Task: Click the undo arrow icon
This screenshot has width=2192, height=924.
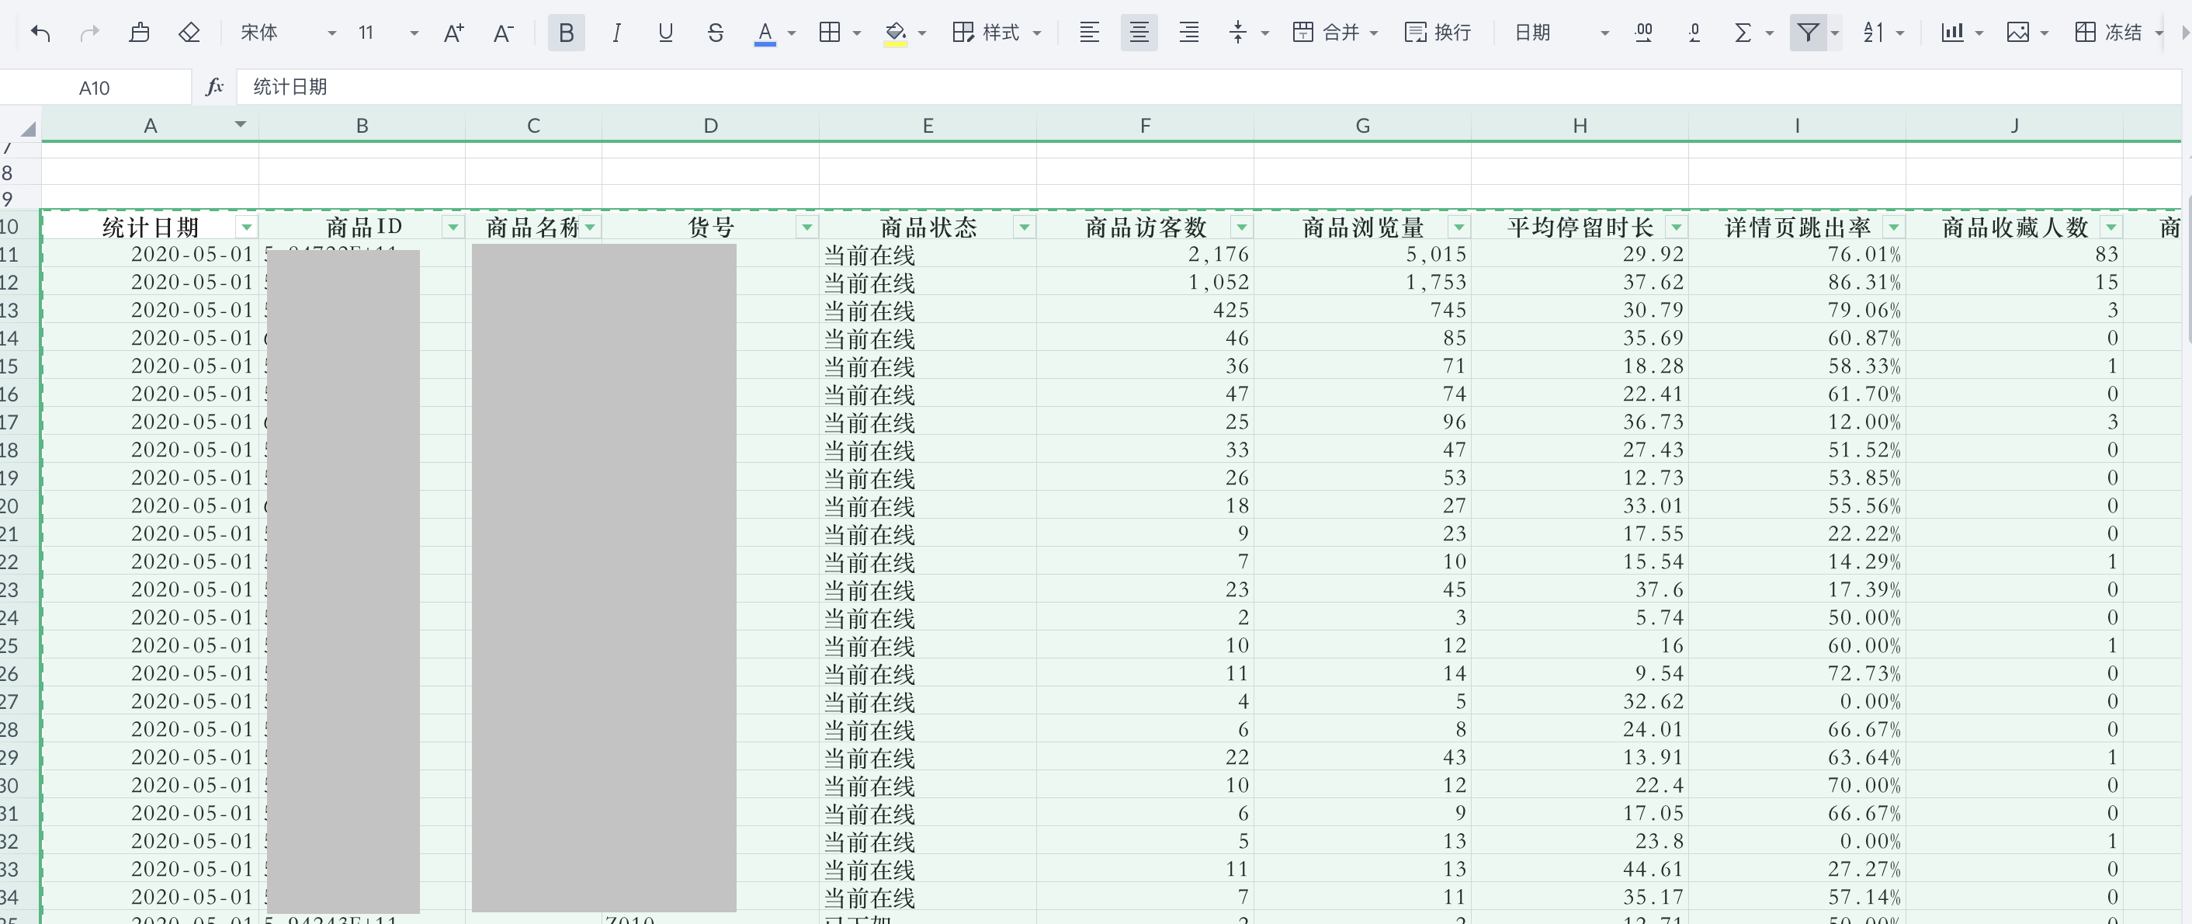Action: pos(40,33)
